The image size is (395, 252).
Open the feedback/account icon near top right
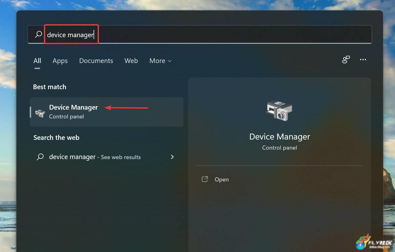coord(346,60)
